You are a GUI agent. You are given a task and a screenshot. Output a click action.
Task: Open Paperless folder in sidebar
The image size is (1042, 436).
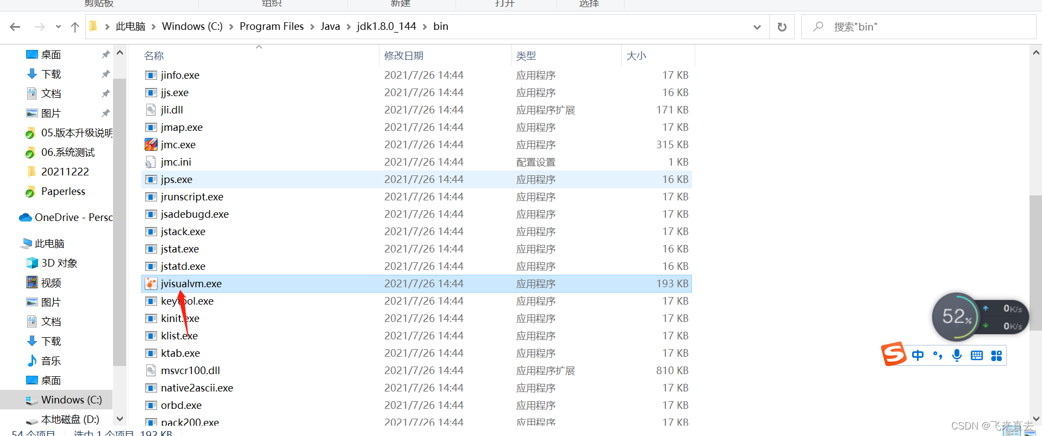[63, 191]
